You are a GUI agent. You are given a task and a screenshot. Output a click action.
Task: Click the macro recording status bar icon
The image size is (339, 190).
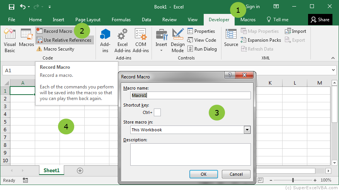coord(25,180)
